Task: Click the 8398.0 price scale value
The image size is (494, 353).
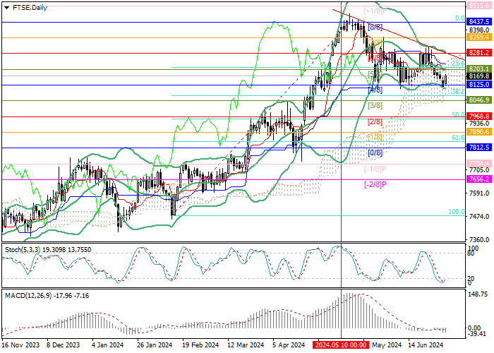Action: tap(479, 30)
